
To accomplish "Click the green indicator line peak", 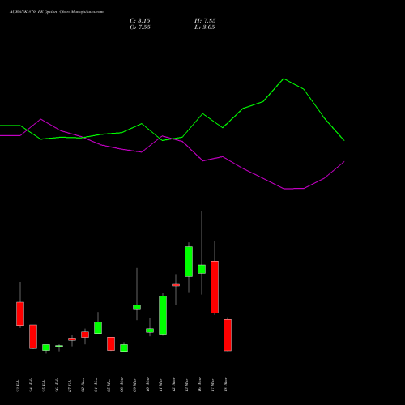I will [x=283, y=79].
